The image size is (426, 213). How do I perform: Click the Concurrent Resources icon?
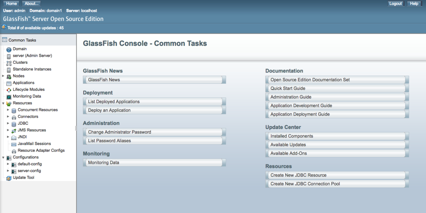click(14, 110)
